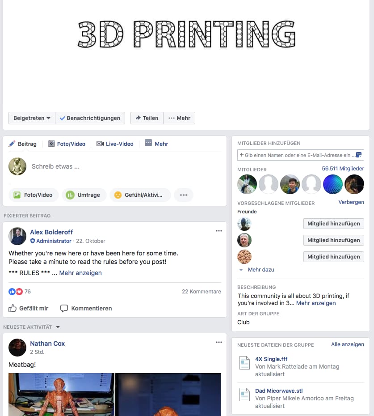Click the dog member avatar
This screenshot has height=416, width=374.
(354, 184)
